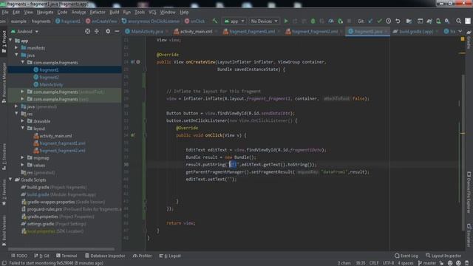Collapse the com.example.fragments package
The image size is (473, 266).
click(23, 62)
